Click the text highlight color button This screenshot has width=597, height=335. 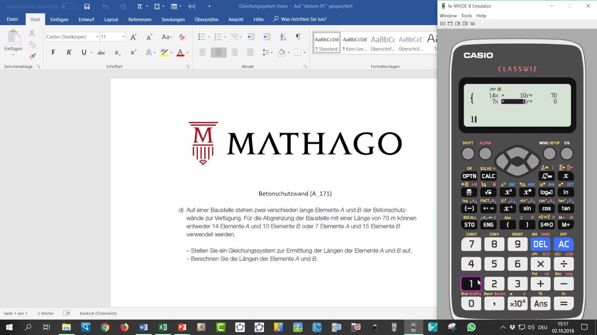pos(164,53)
